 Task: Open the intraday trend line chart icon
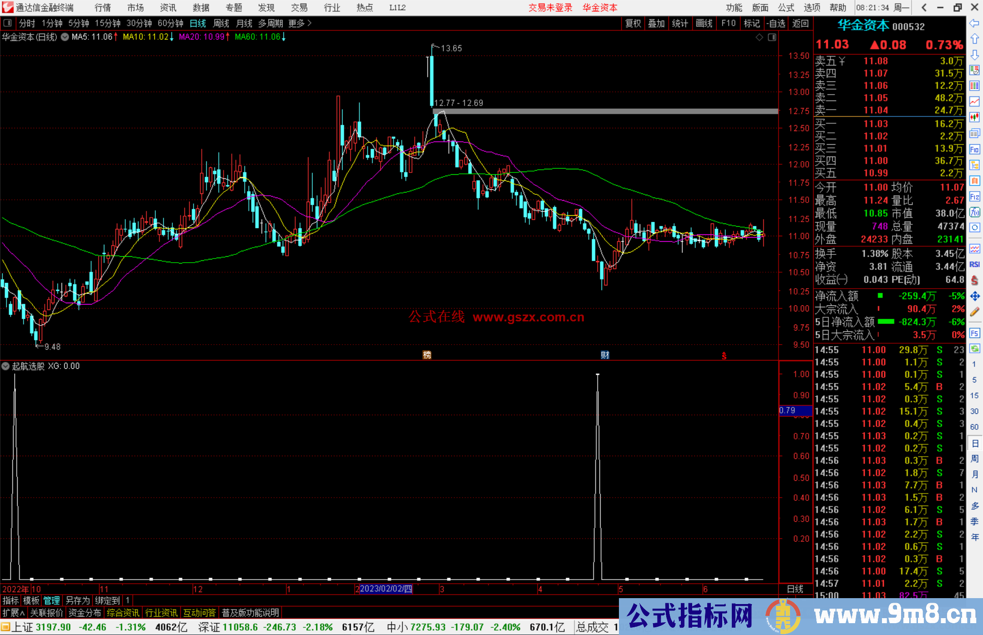click(974, 102)
